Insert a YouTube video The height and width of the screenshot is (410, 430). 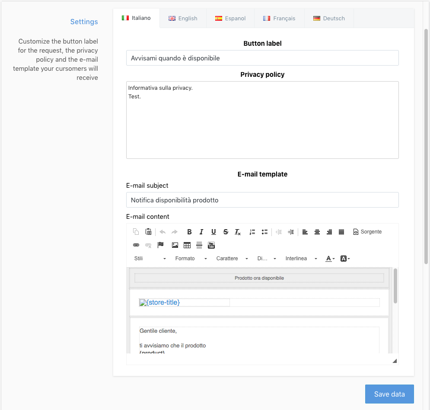(x=211, y=245)
